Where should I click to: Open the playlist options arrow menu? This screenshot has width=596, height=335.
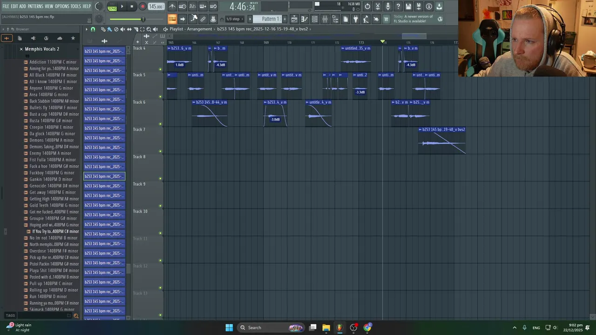point(86,29)
